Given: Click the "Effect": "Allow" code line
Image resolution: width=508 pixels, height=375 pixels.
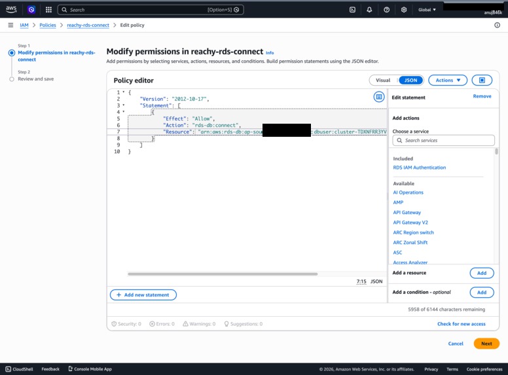Looking at the screenshot, I should point(189,118).
